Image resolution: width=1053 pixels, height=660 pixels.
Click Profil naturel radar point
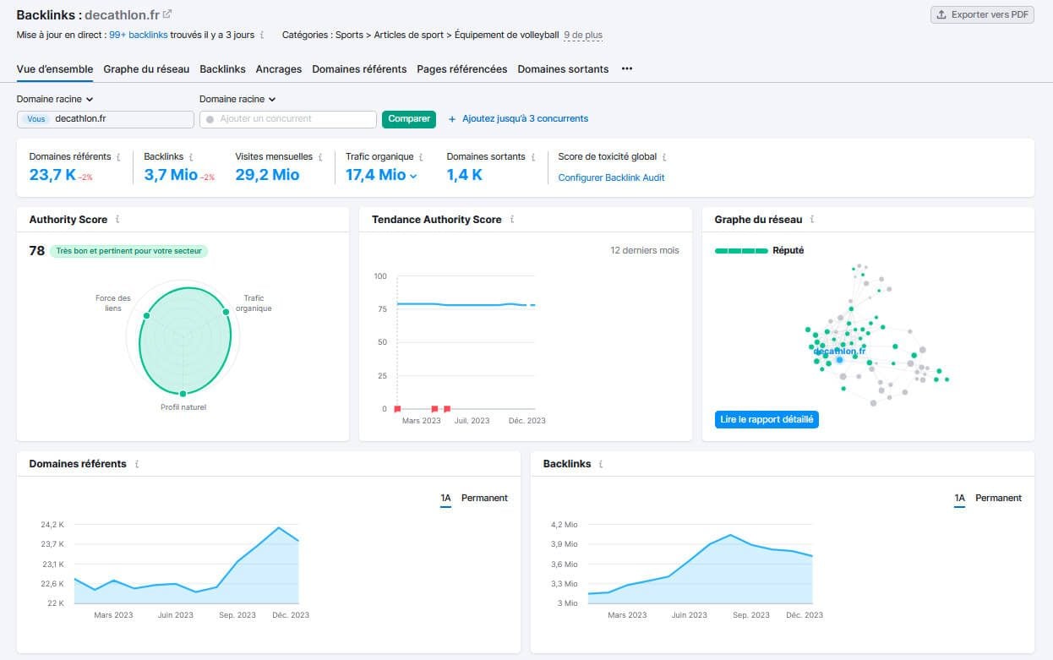click(183, 394)
